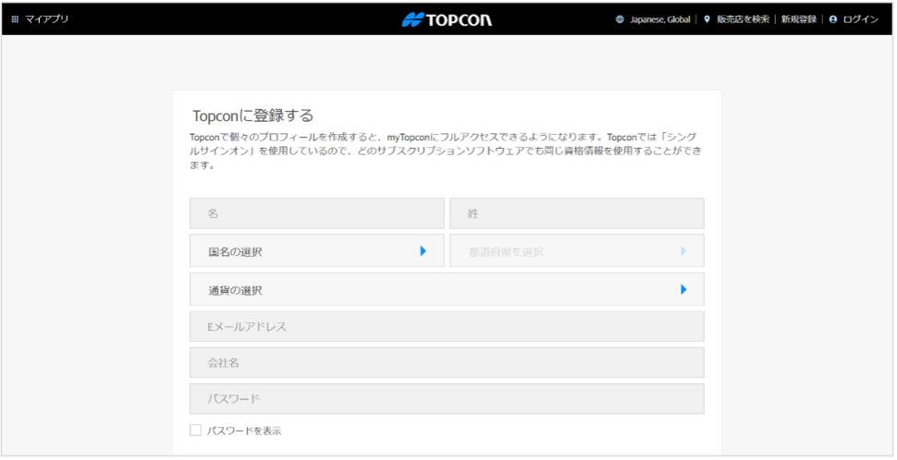
Task: Click blue arrow in 通貨の選択 field
Action: coord(683,289)
